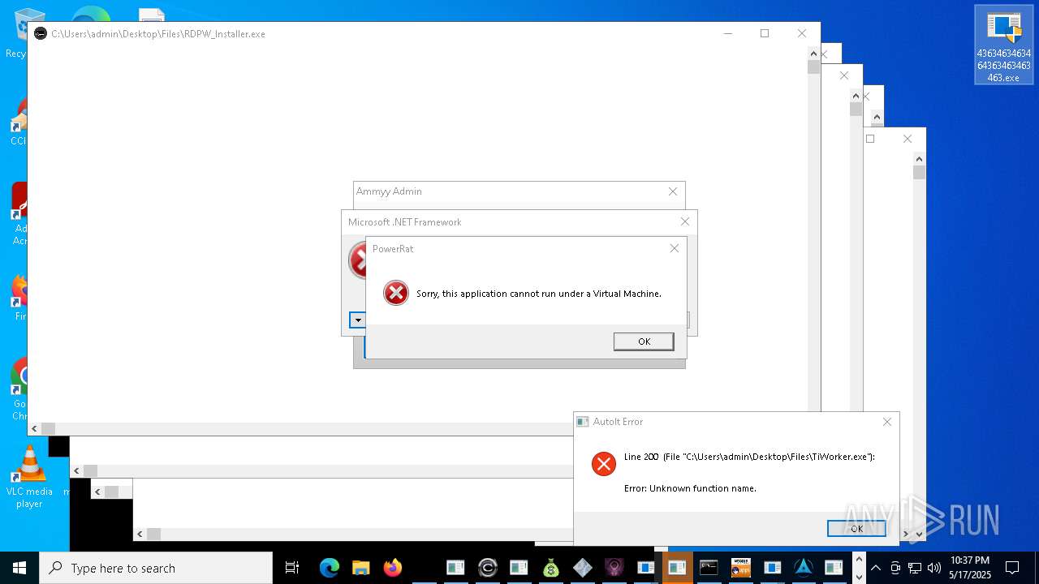
Task: Click red error icon in AutoIt Error dialog
Action: click(x=603, y=463)
